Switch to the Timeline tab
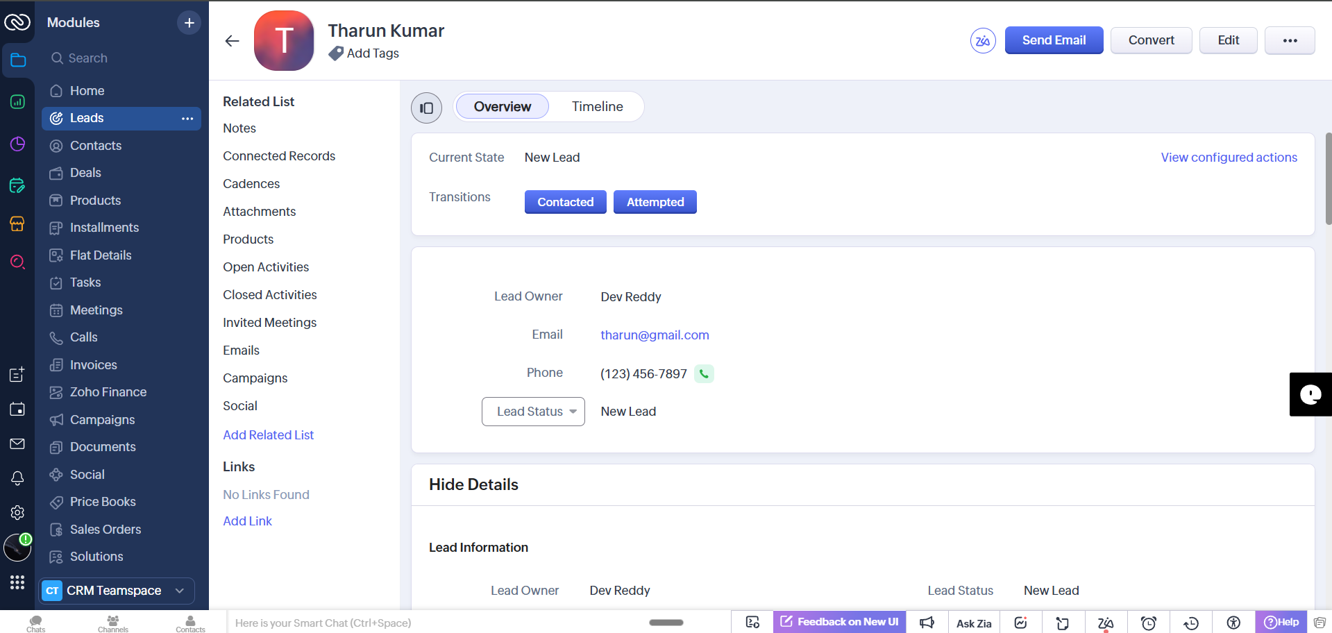1332x633 pixels. tap(597, 107)
